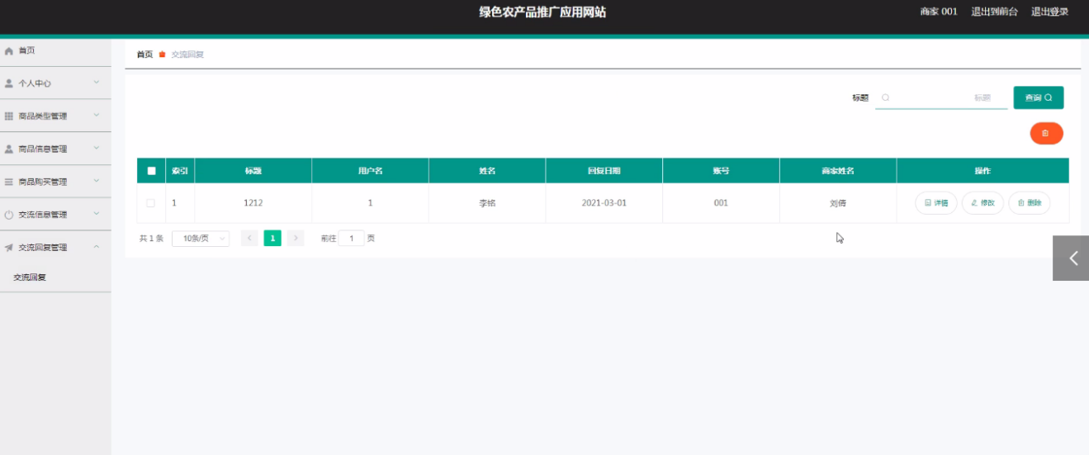
Task: Click the magnifier icon inside the 标题 field
Action: [886, 97]
